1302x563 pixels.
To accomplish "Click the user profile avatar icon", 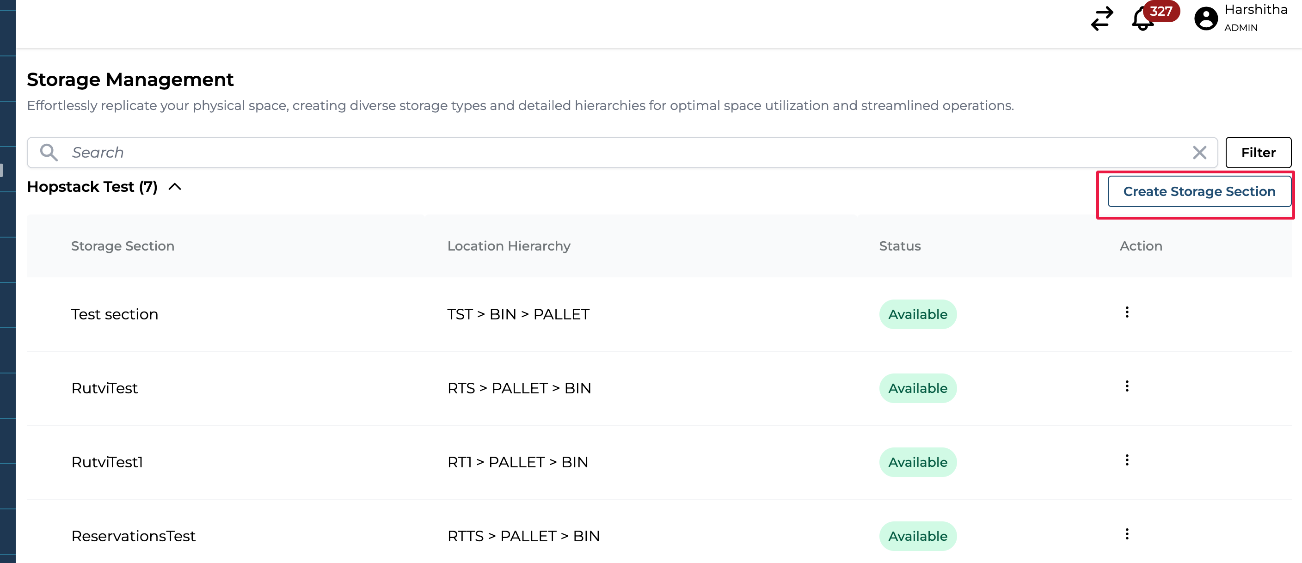I will pyautogui.click(x=1206, y=18).
